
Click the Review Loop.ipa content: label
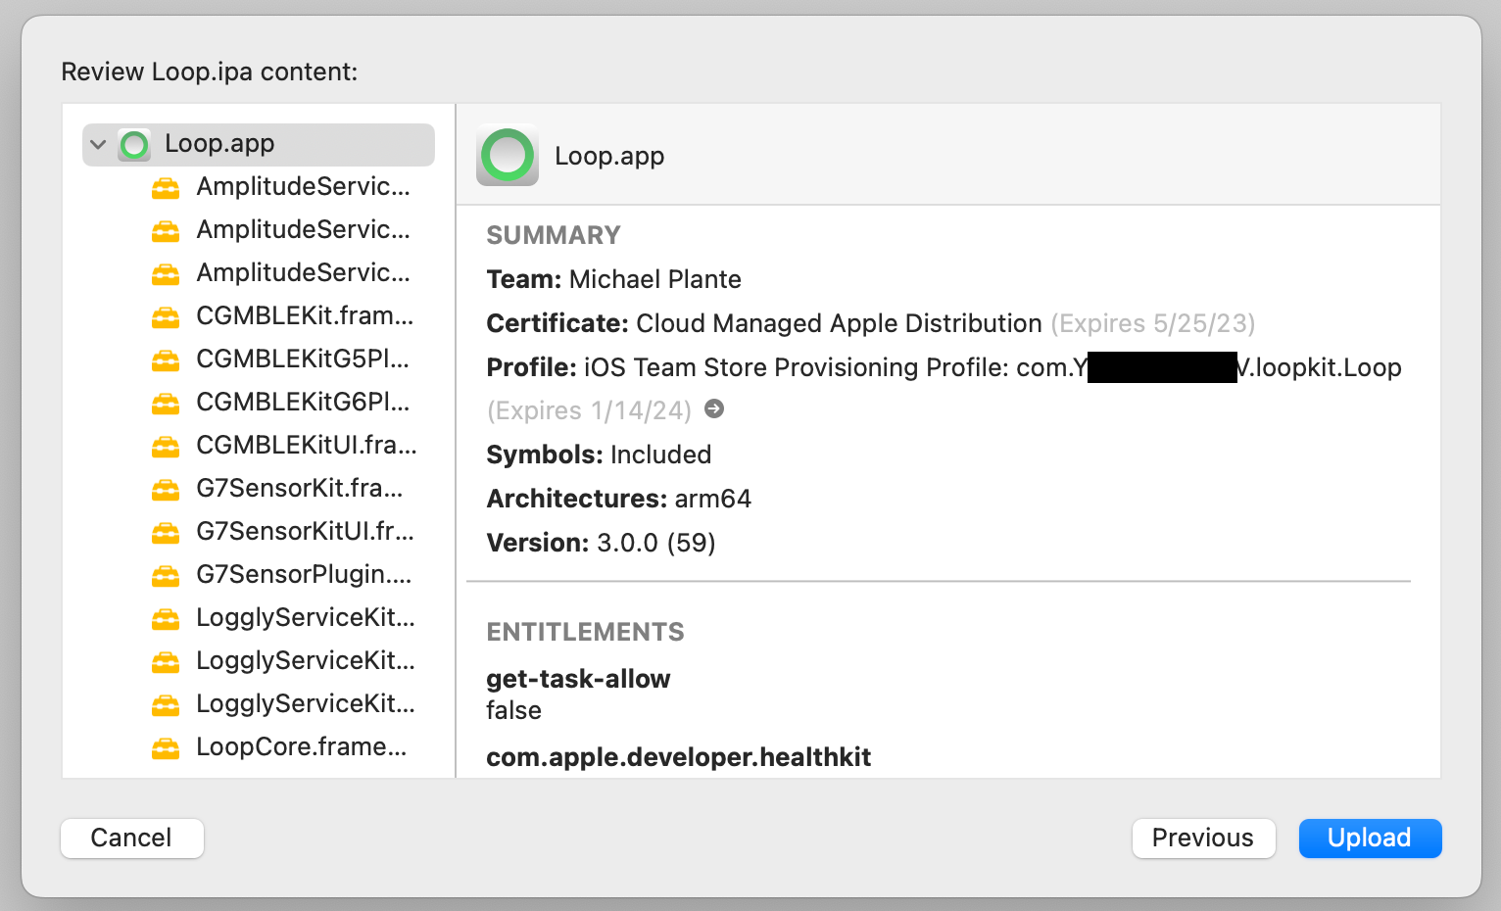210,72
